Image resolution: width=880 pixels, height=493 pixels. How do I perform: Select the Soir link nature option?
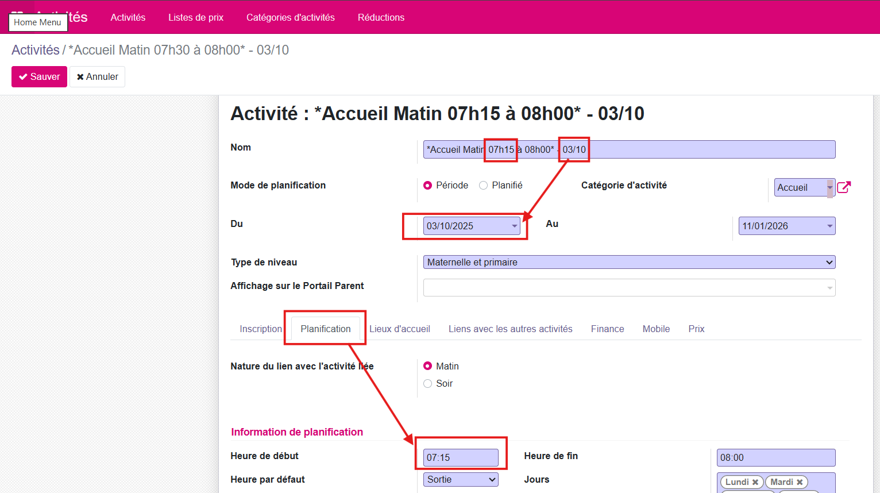[427, 383]
